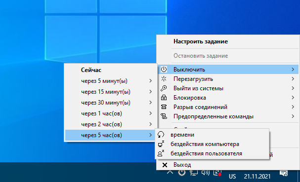Screen dimensions: 300x182
Task: Click the X icon beside Выход
Action: (x=165, y=165)
